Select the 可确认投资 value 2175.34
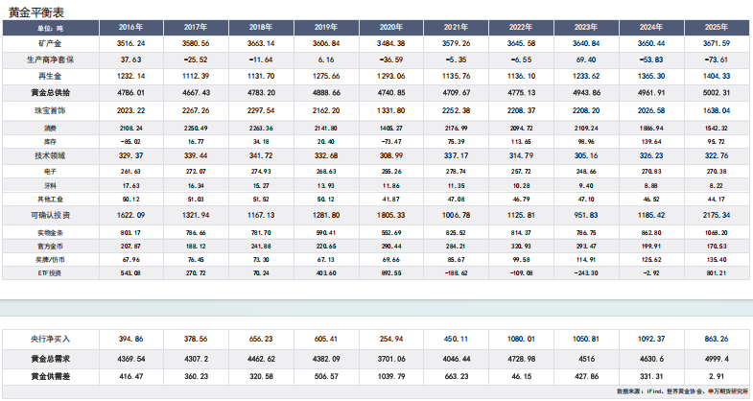Screen dimensions: 753x401 coord(717,215)
